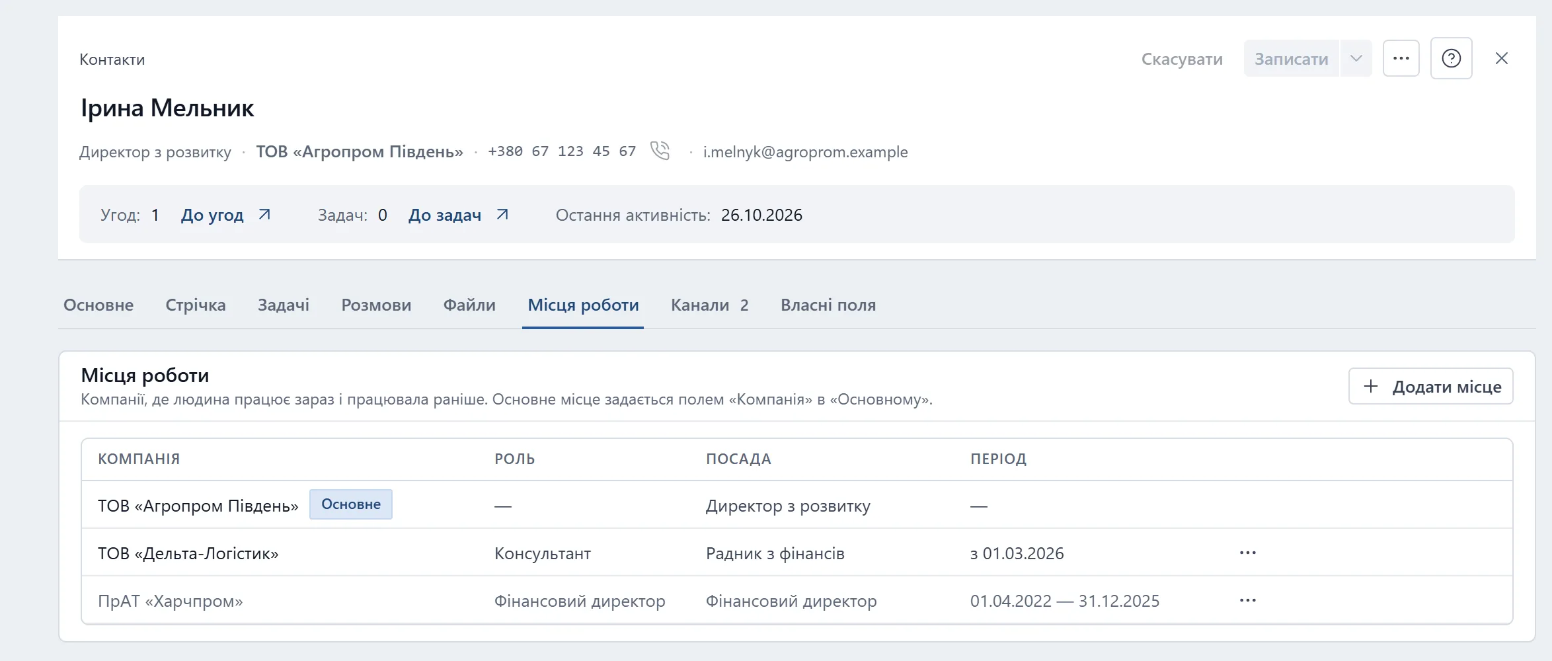Click the Основне badge in the table
Viewport: 1552px width, 661px height.
click(350, 504)
